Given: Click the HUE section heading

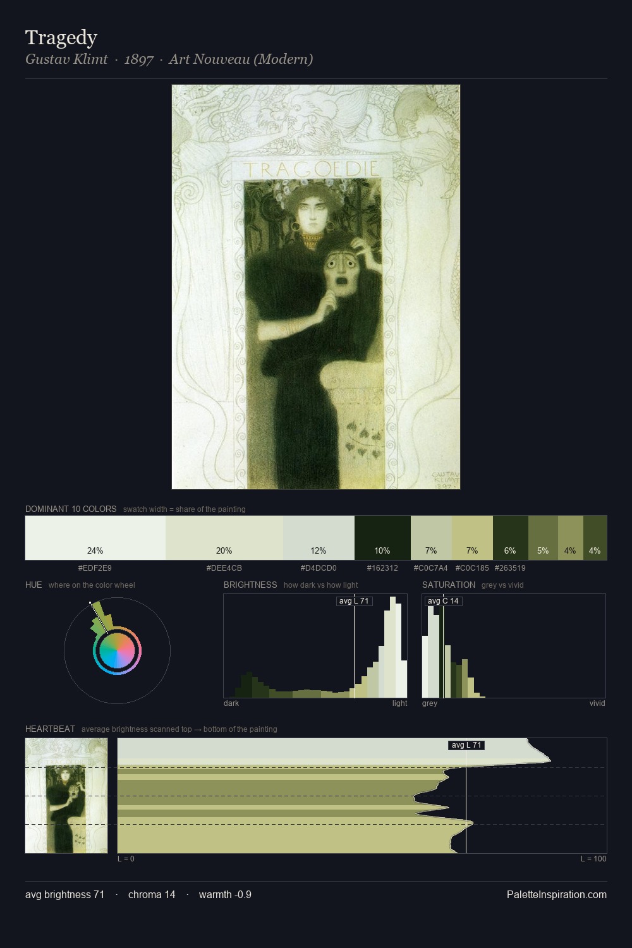Looking at the screenshot, I should 33,585.
